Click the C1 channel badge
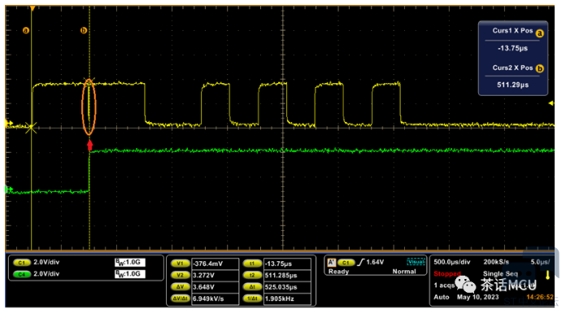 (x=22, y=263)
